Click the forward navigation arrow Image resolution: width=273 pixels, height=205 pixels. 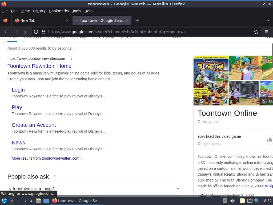pyautogui.click(x=16, y=32)
